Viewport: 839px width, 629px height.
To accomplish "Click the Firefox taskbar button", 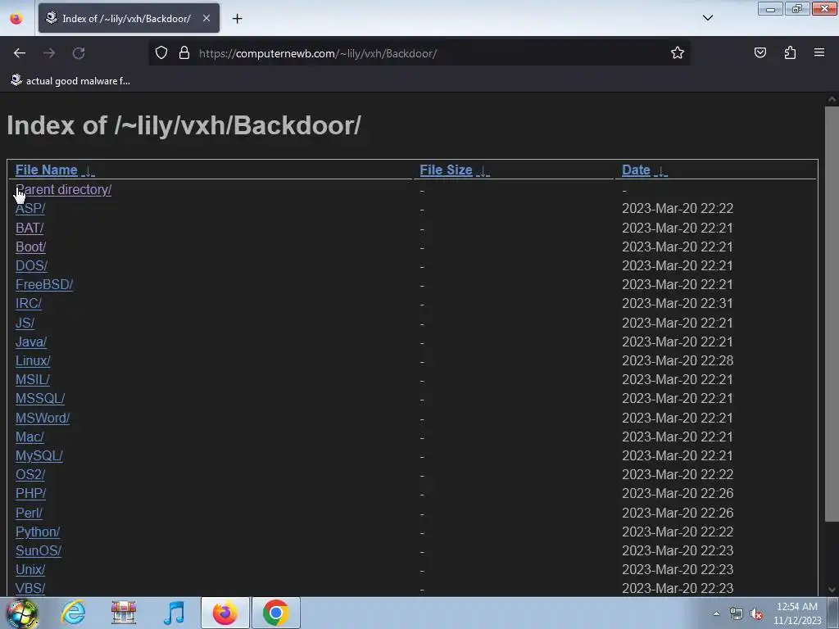I will pyautogui.click(x=224, y=613).
